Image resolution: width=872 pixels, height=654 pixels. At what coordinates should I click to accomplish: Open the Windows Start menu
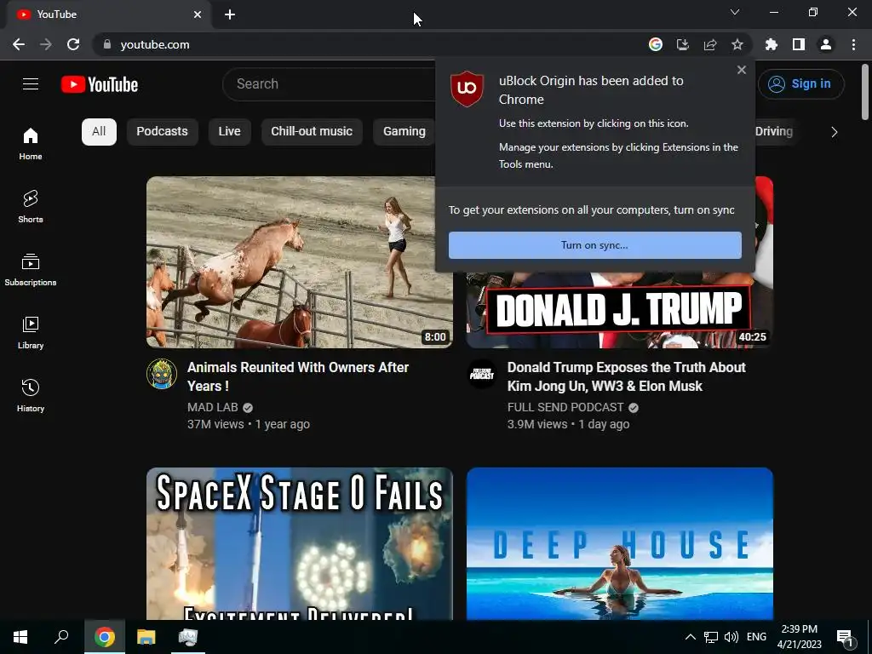pyautogui.click(x=20, y=637)
